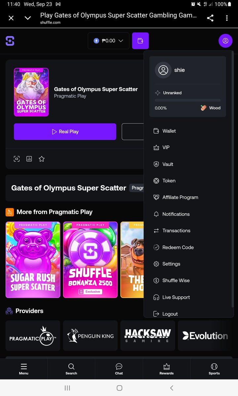Click the Shuffle logo icon
The width and height of the screenshot is (238, 396).
point(10,41)
